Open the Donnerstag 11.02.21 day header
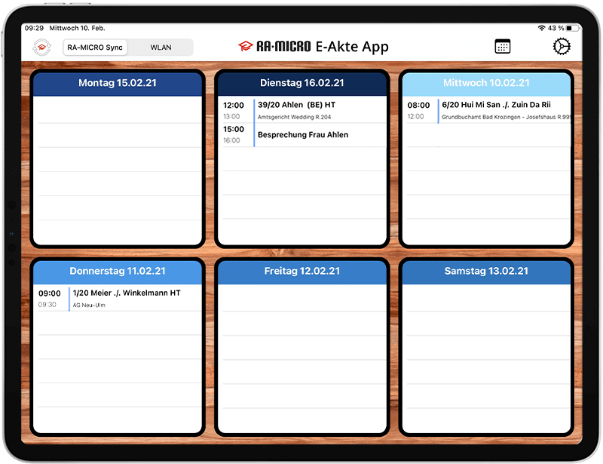Image resolution: width=603 pixels, height=464 pixels. (x=118, y=271)
